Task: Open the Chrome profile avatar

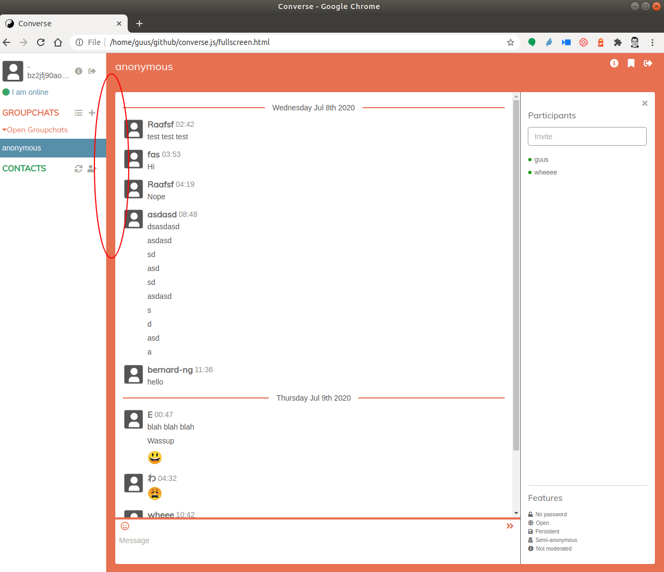Action: 635,42
